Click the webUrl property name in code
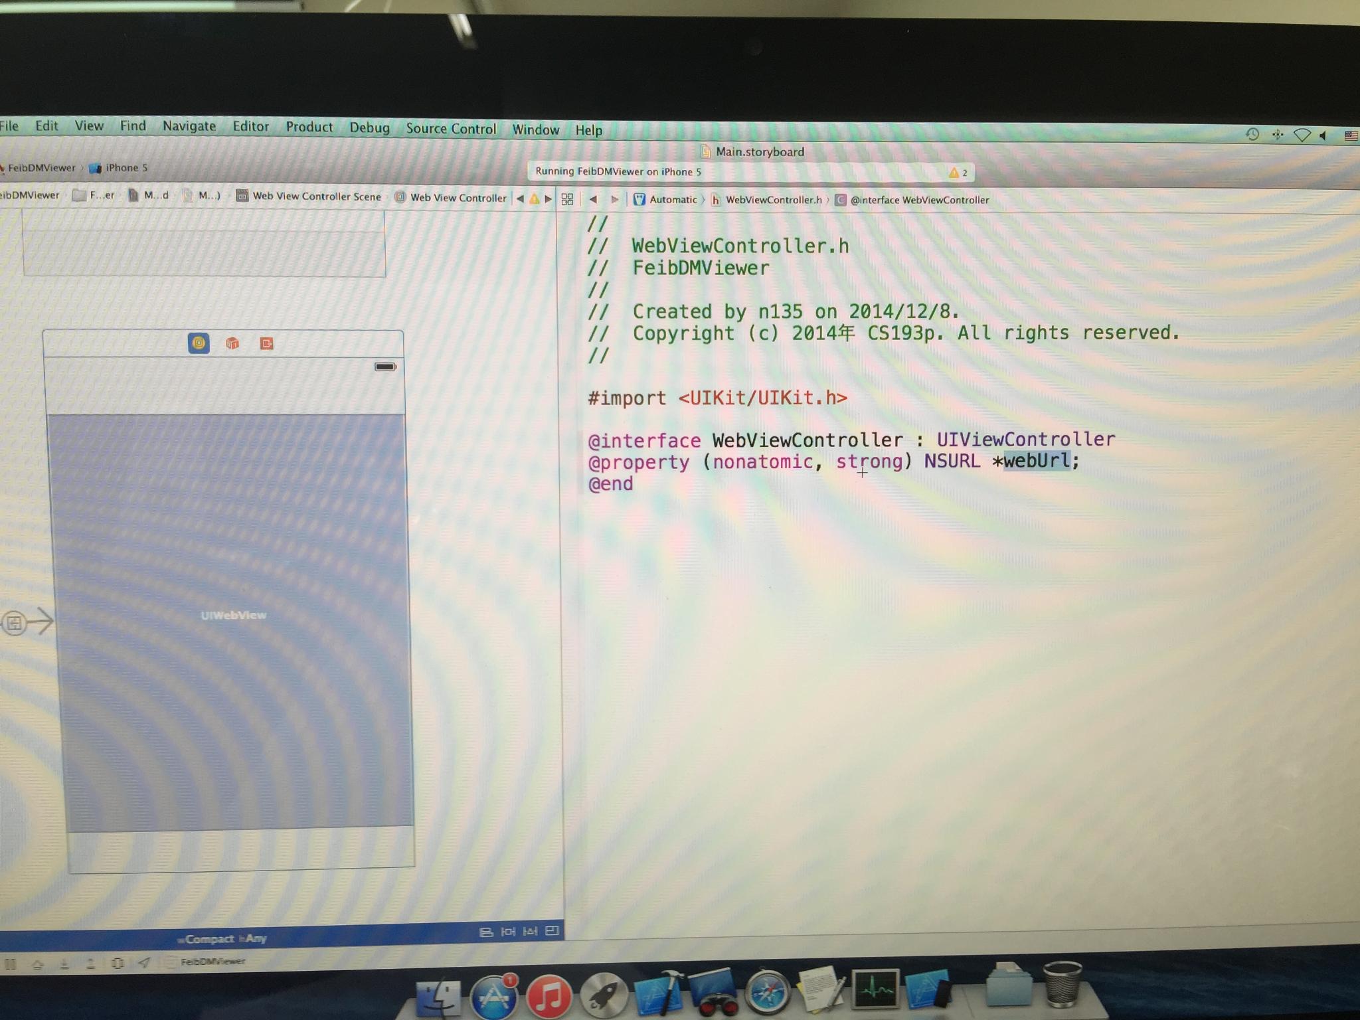The height and width of the screenshot is (1020, 1360). (x=1037, y=460)
